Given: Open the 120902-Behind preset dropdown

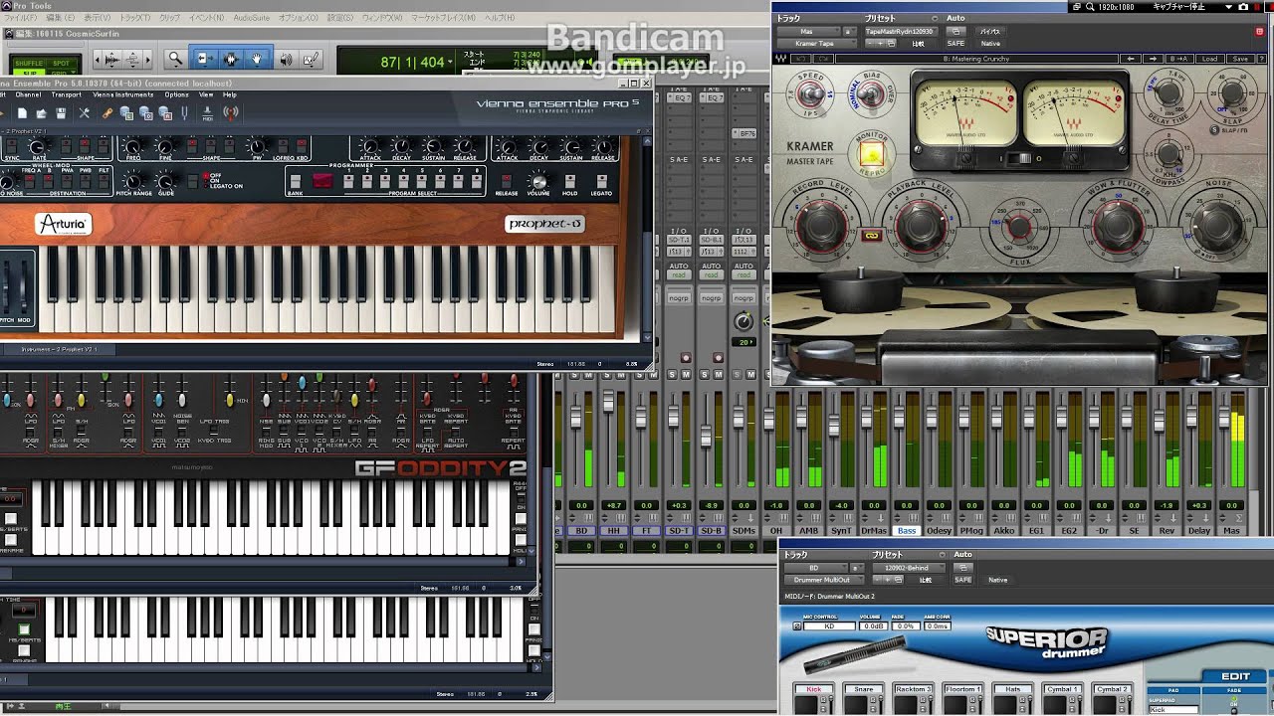Looking at the screenshot, I should [909, 568].
